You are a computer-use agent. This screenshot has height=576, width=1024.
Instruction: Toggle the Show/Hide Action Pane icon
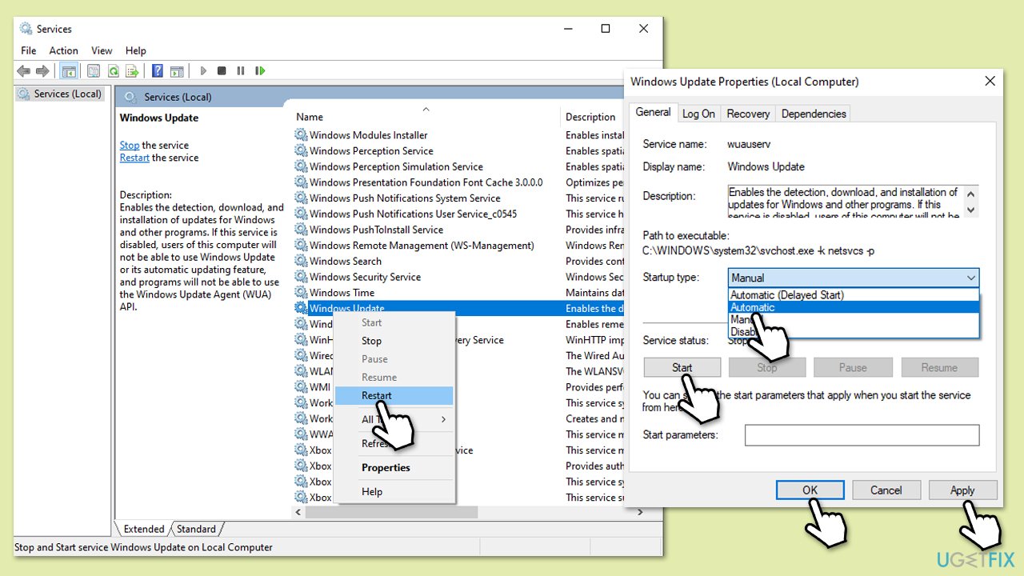[177, 71]
